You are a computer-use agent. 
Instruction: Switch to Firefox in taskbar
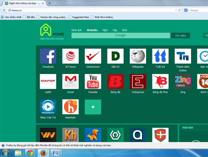(x=43, y=153)
